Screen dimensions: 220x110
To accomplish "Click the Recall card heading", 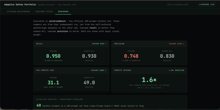I will pos(40,44).
